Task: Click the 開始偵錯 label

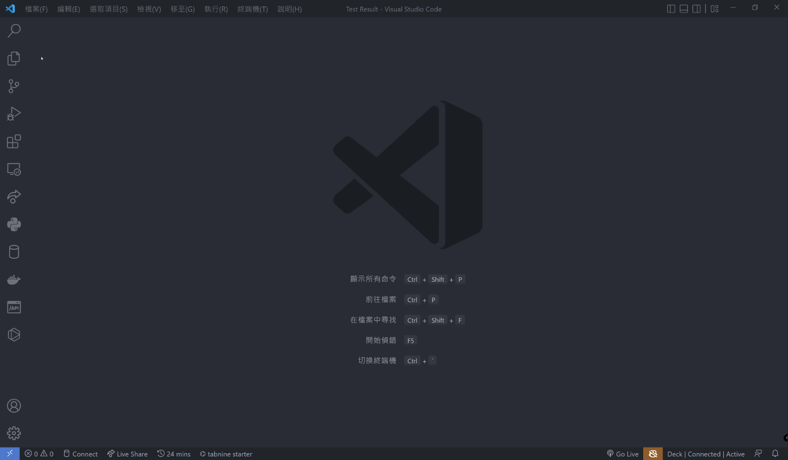Action: pos(381,340)
